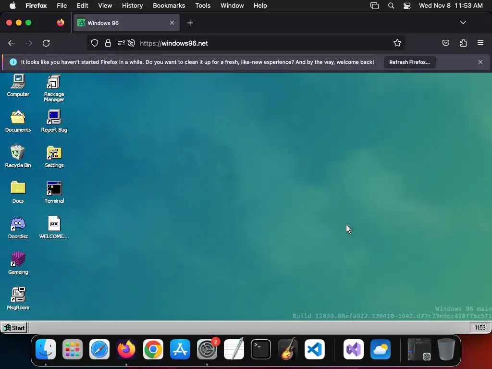This screenshot has width=492, height=369.
Task: Open Finder from the Dock
Action: pyautogui.click(x=46, y=349)
